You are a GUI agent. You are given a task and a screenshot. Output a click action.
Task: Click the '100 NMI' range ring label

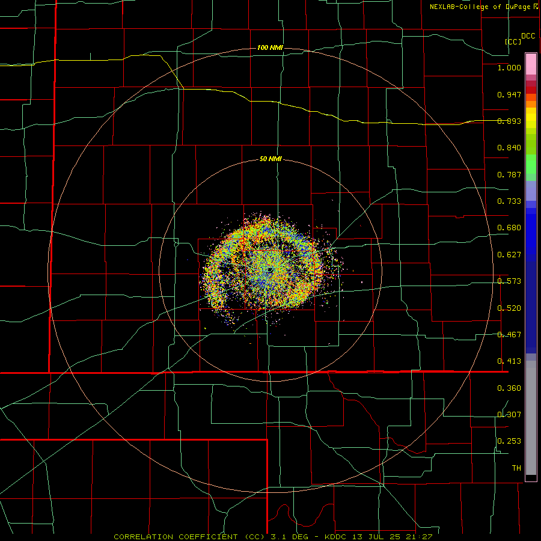tap(270, 47)
